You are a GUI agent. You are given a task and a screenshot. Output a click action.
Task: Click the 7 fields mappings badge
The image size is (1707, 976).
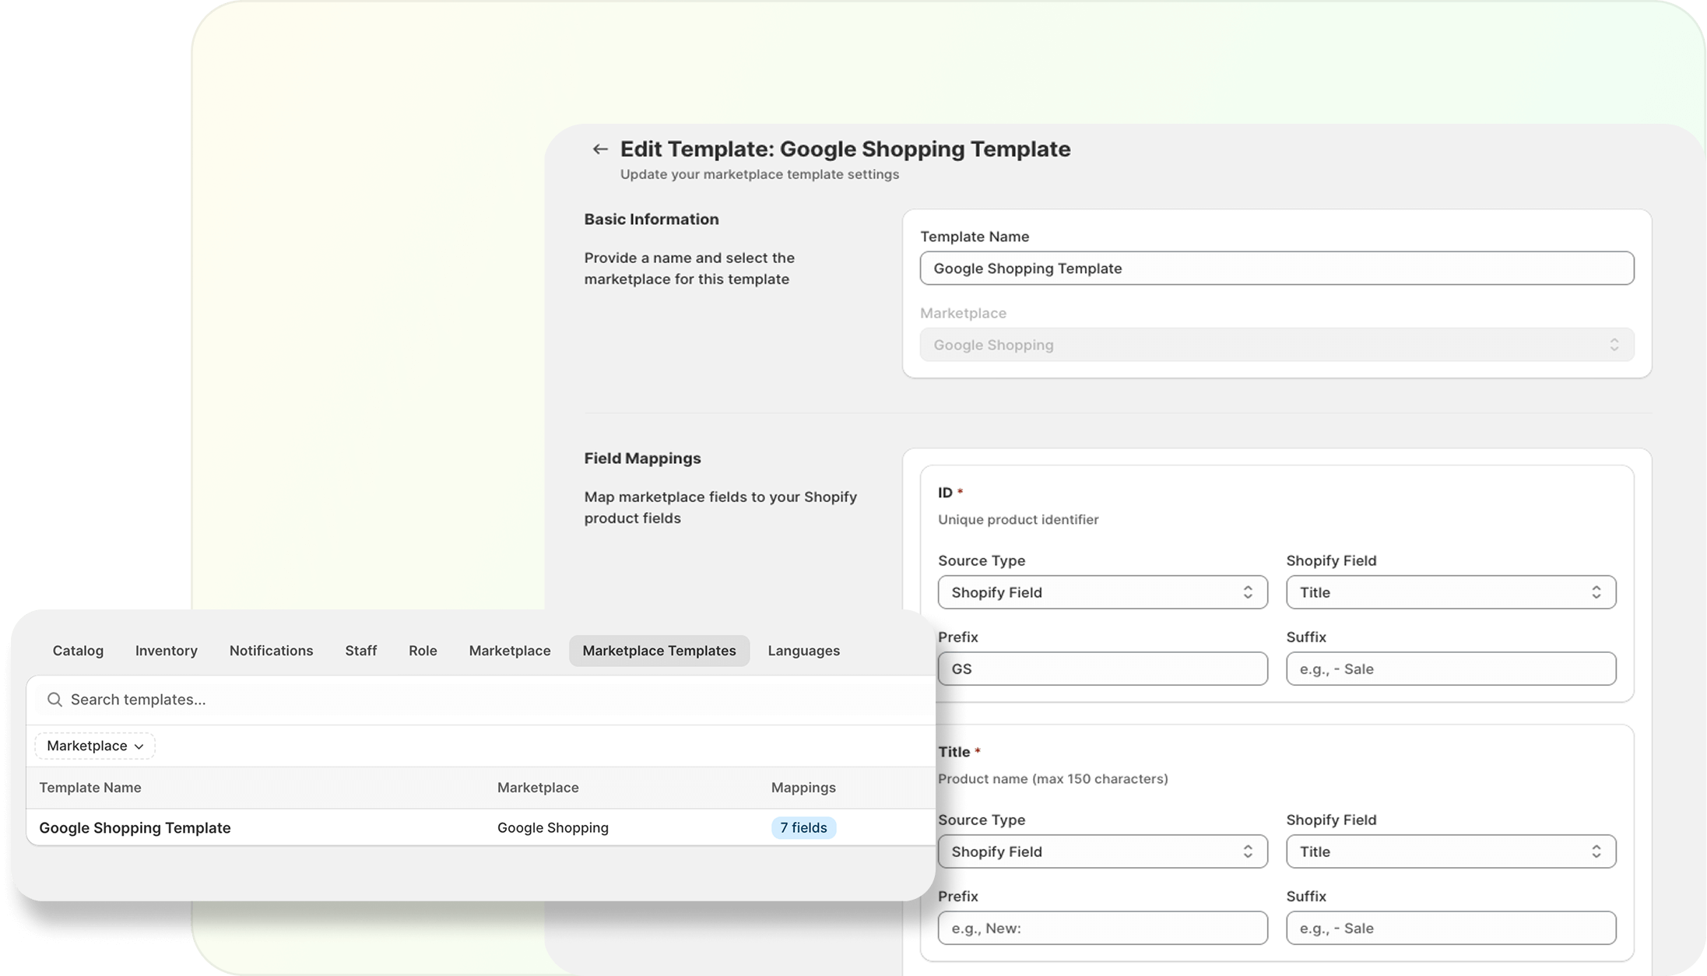tap(803, 827)
